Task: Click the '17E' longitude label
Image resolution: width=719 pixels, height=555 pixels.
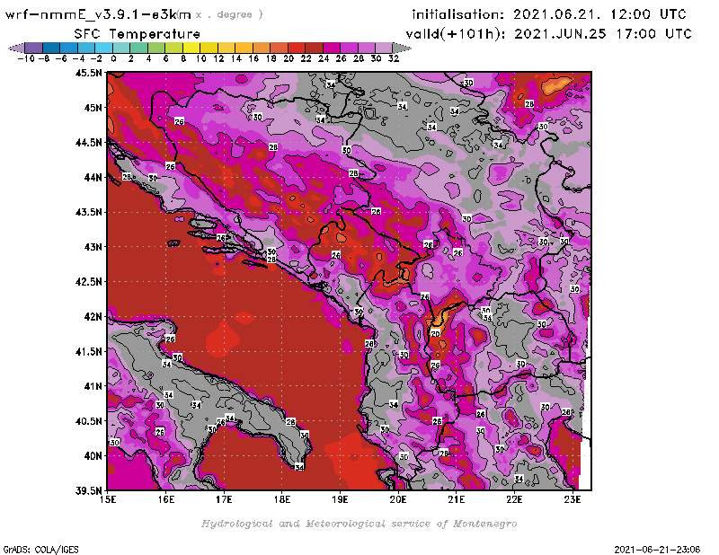Action: click(x=224, y=499)
